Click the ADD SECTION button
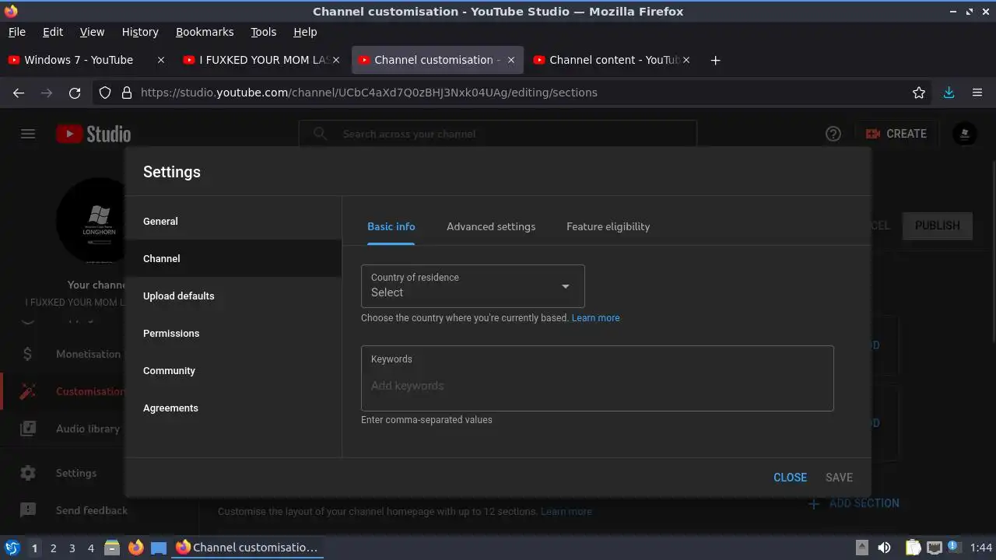Image resolution: width=996 pixels, height=560 pixels. [x=854, y=503]
